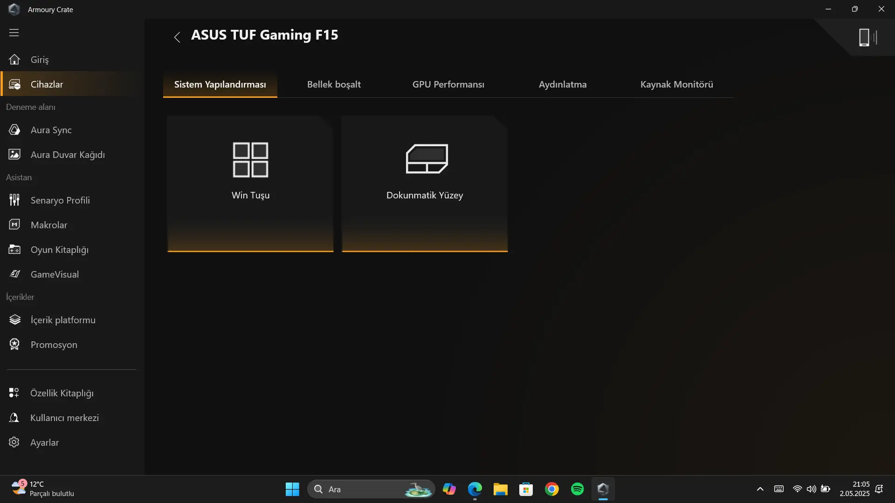Open Microsoft Edge from the taskbar
Screen dimensions: 895x503
475,489
